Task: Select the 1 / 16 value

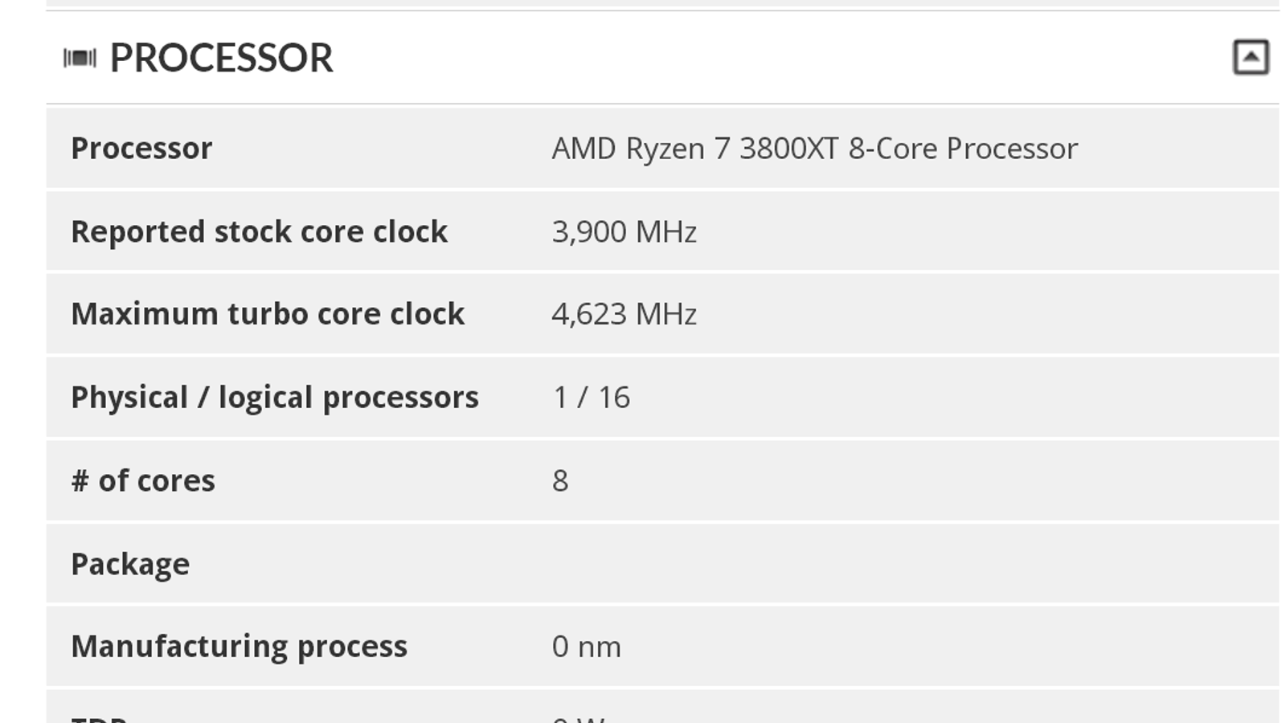Action: point(591,398)
